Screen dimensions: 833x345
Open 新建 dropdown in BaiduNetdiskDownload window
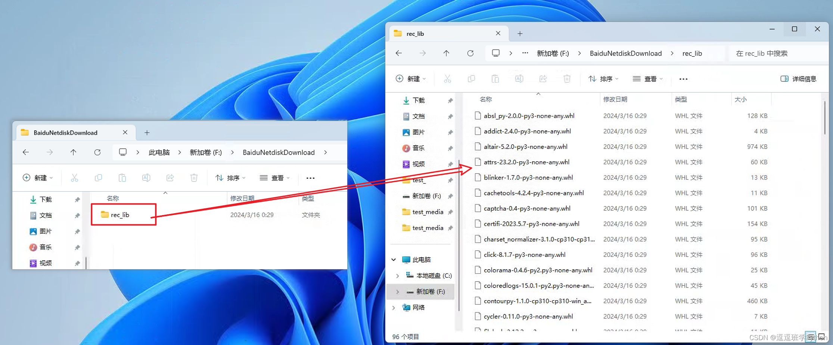pyautogui.click(x=38, y=178)
